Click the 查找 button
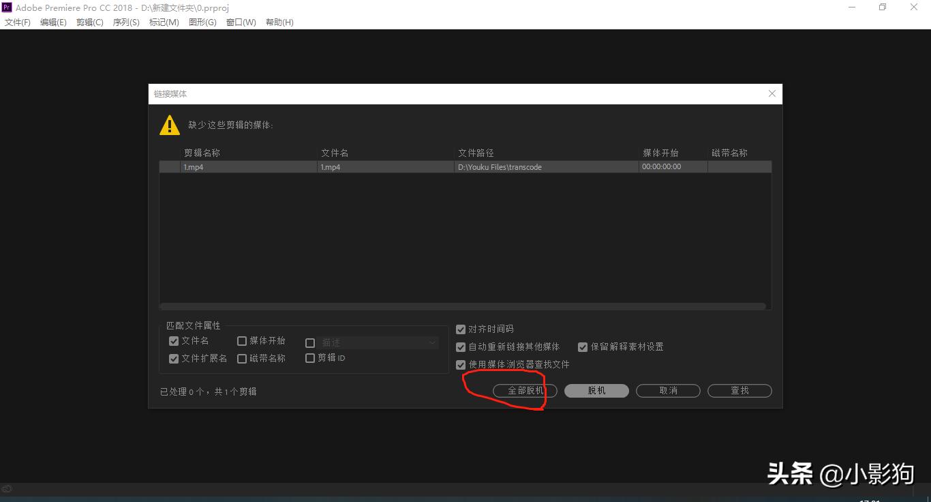931x502 pixels. coord(739,390)
